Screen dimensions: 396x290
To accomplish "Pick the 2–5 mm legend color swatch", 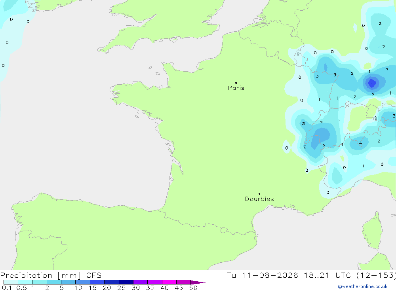I will pos(54,282).
